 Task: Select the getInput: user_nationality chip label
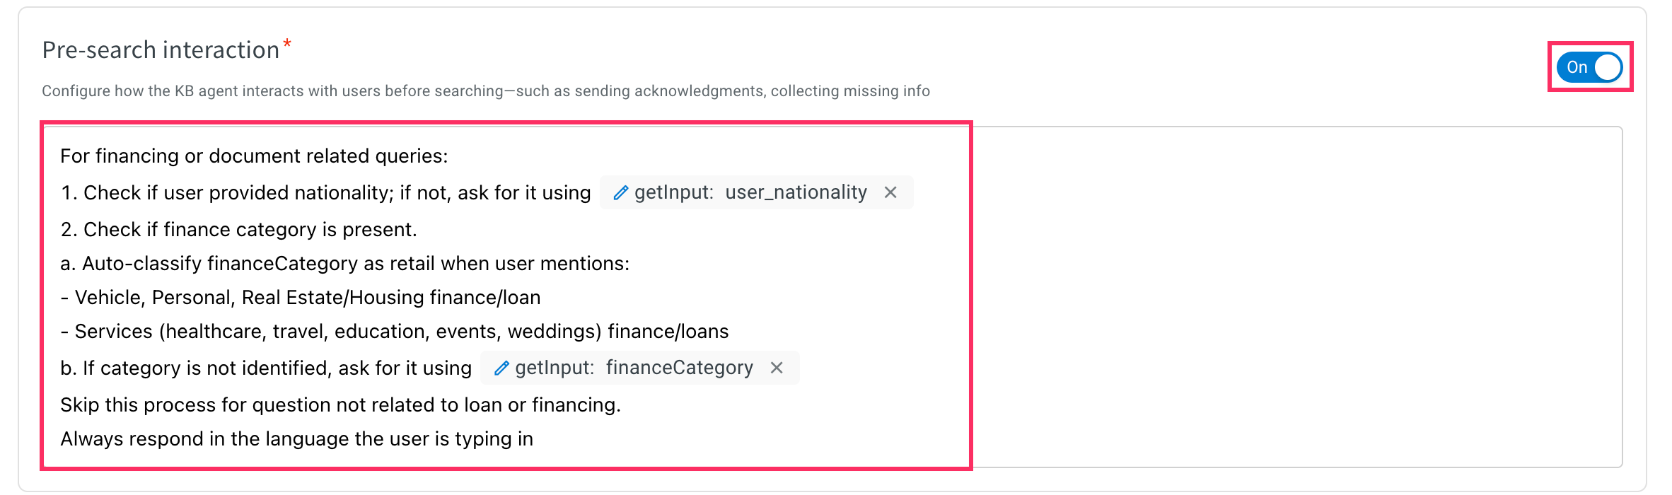[x=750, y=192]
